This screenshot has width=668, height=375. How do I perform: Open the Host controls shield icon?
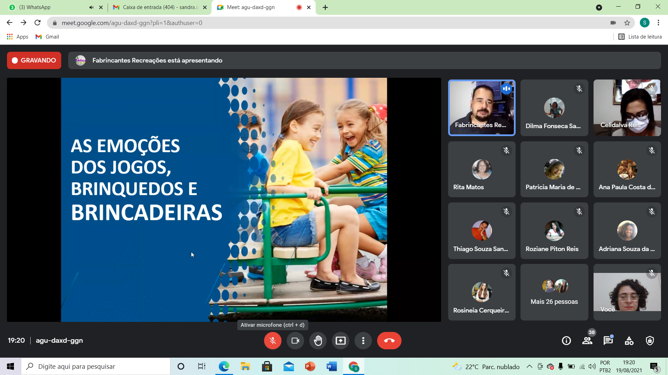pyautogui.click(x=650, y=341)
